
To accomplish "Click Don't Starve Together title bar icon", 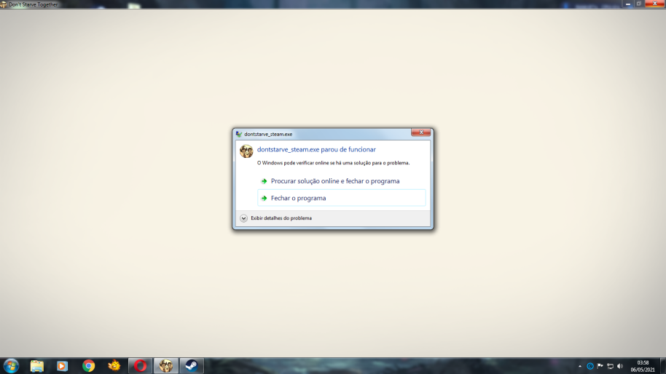I will 4,4.
